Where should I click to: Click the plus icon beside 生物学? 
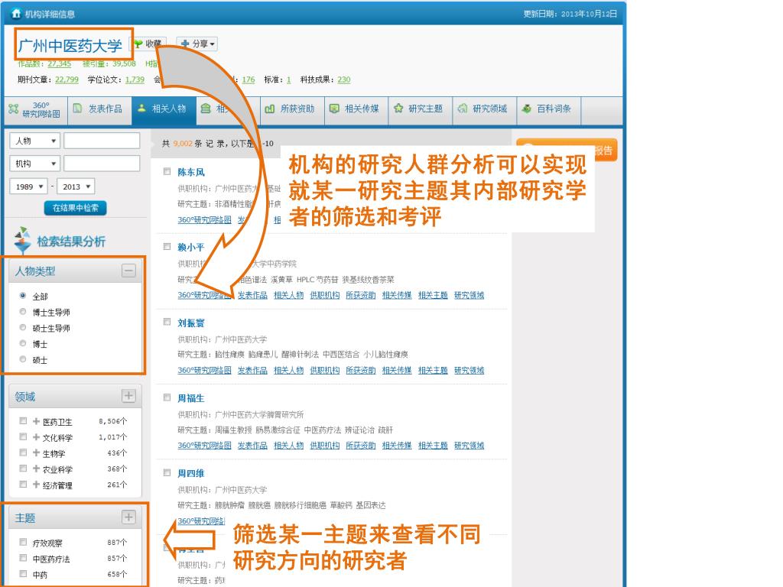(36, 452)
